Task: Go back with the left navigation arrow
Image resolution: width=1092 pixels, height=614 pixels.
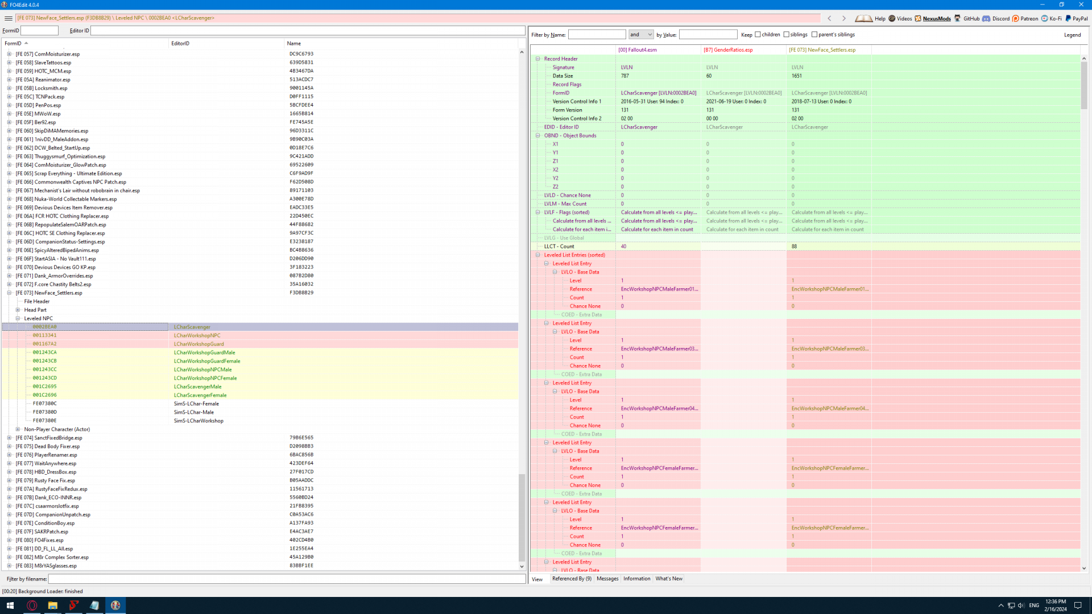Action: pos(830,18)
